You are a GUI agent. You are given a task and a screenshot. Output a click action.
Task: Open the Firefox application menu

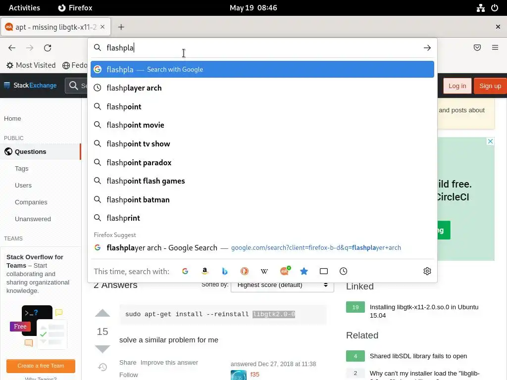(75, 8)
